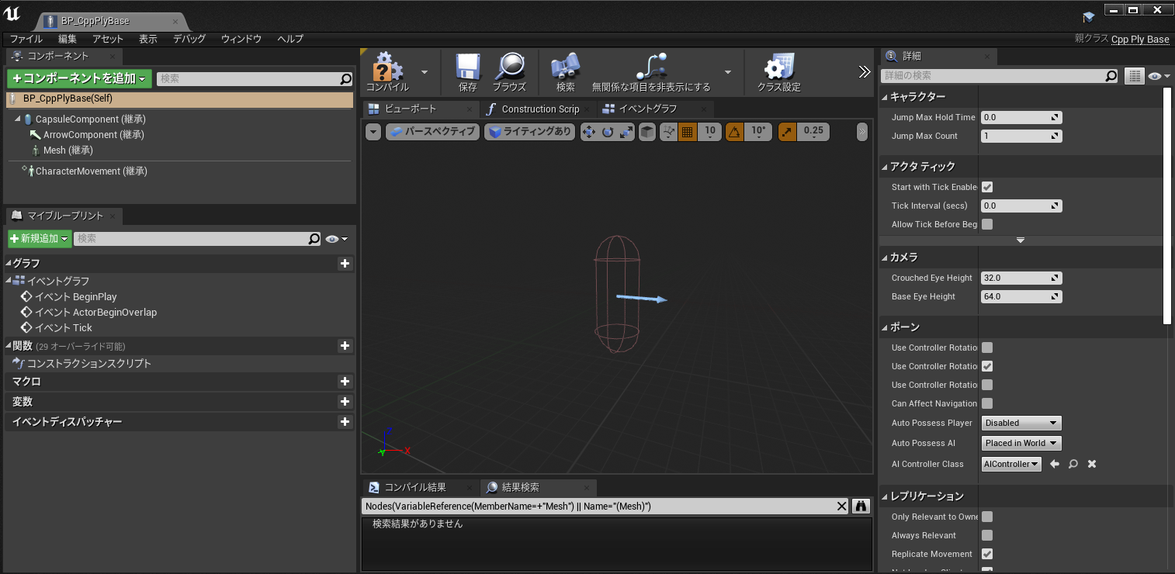1175x574 pixels.
Task: Click the green コンポーネントを追加 button
Action: point(79,78)
